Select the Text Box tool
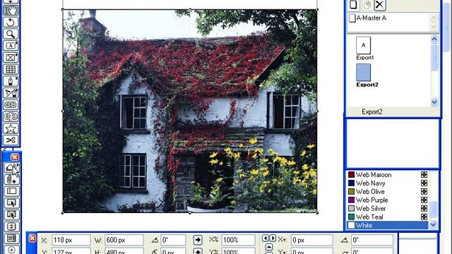The width and height of the screenshot is (452, 254). pos(11,46)
